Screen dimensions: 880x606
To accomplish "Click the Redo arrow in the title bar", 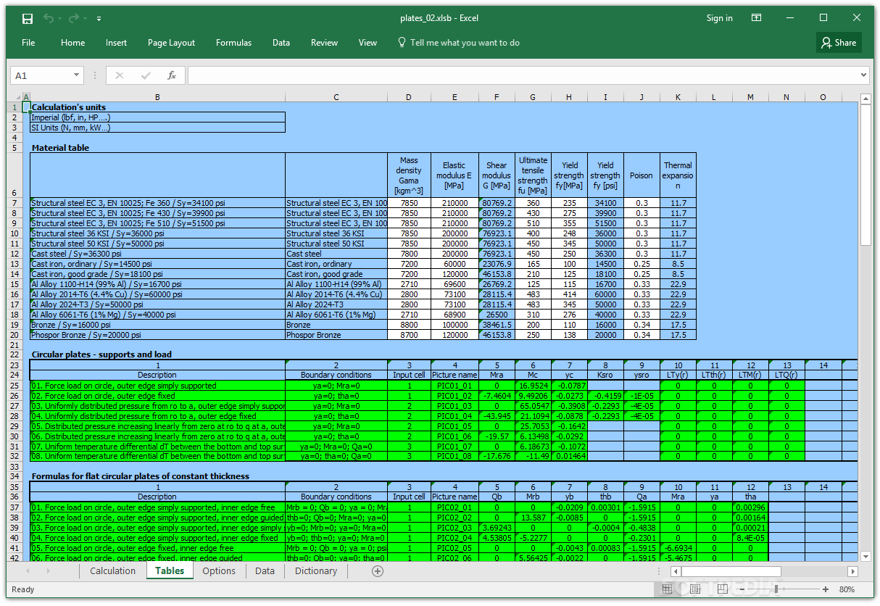I will pyautogui.click(x=75, y=18).
